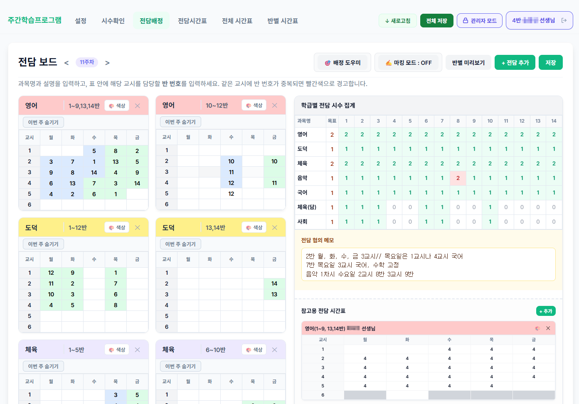Click the 11주차 week badge
Screen dimensions: 579x404
(x=87, y=62)
